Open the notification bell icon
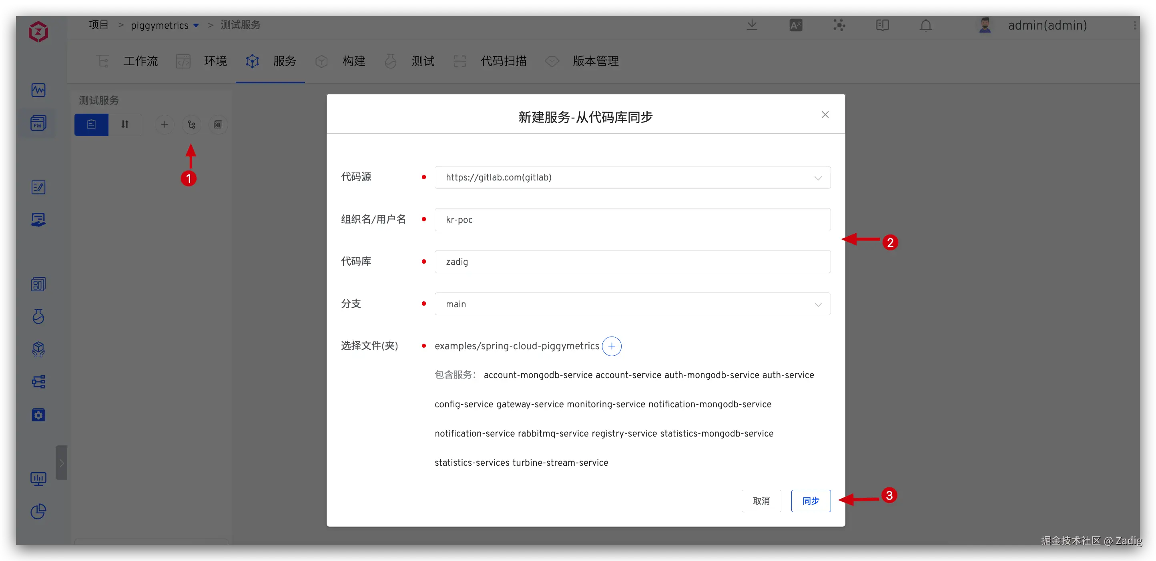The height and width of the screenshot is (561, 1156). tap(926, 26)
